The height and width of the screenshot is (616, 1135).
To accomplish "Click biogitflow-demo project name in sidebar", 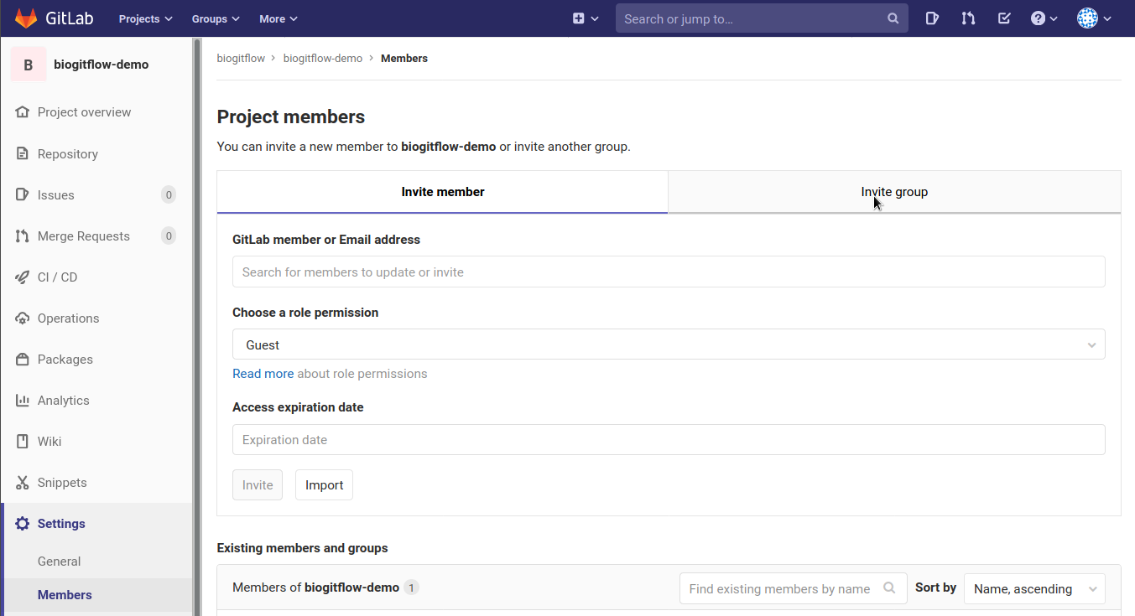I will tap(102, 65).
